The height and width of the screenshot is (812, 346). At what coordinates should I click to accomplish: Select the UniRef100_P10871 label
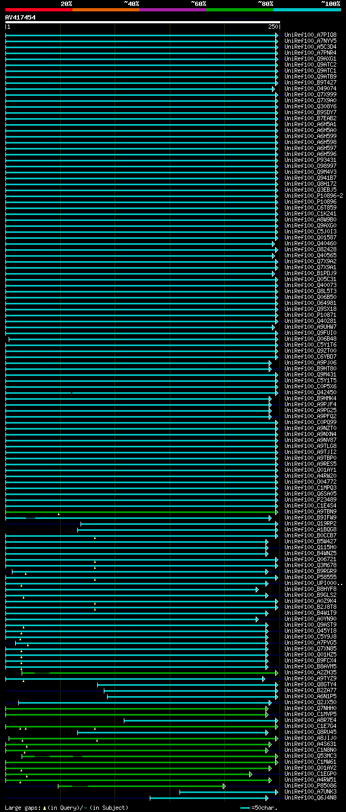coord(310,315)
